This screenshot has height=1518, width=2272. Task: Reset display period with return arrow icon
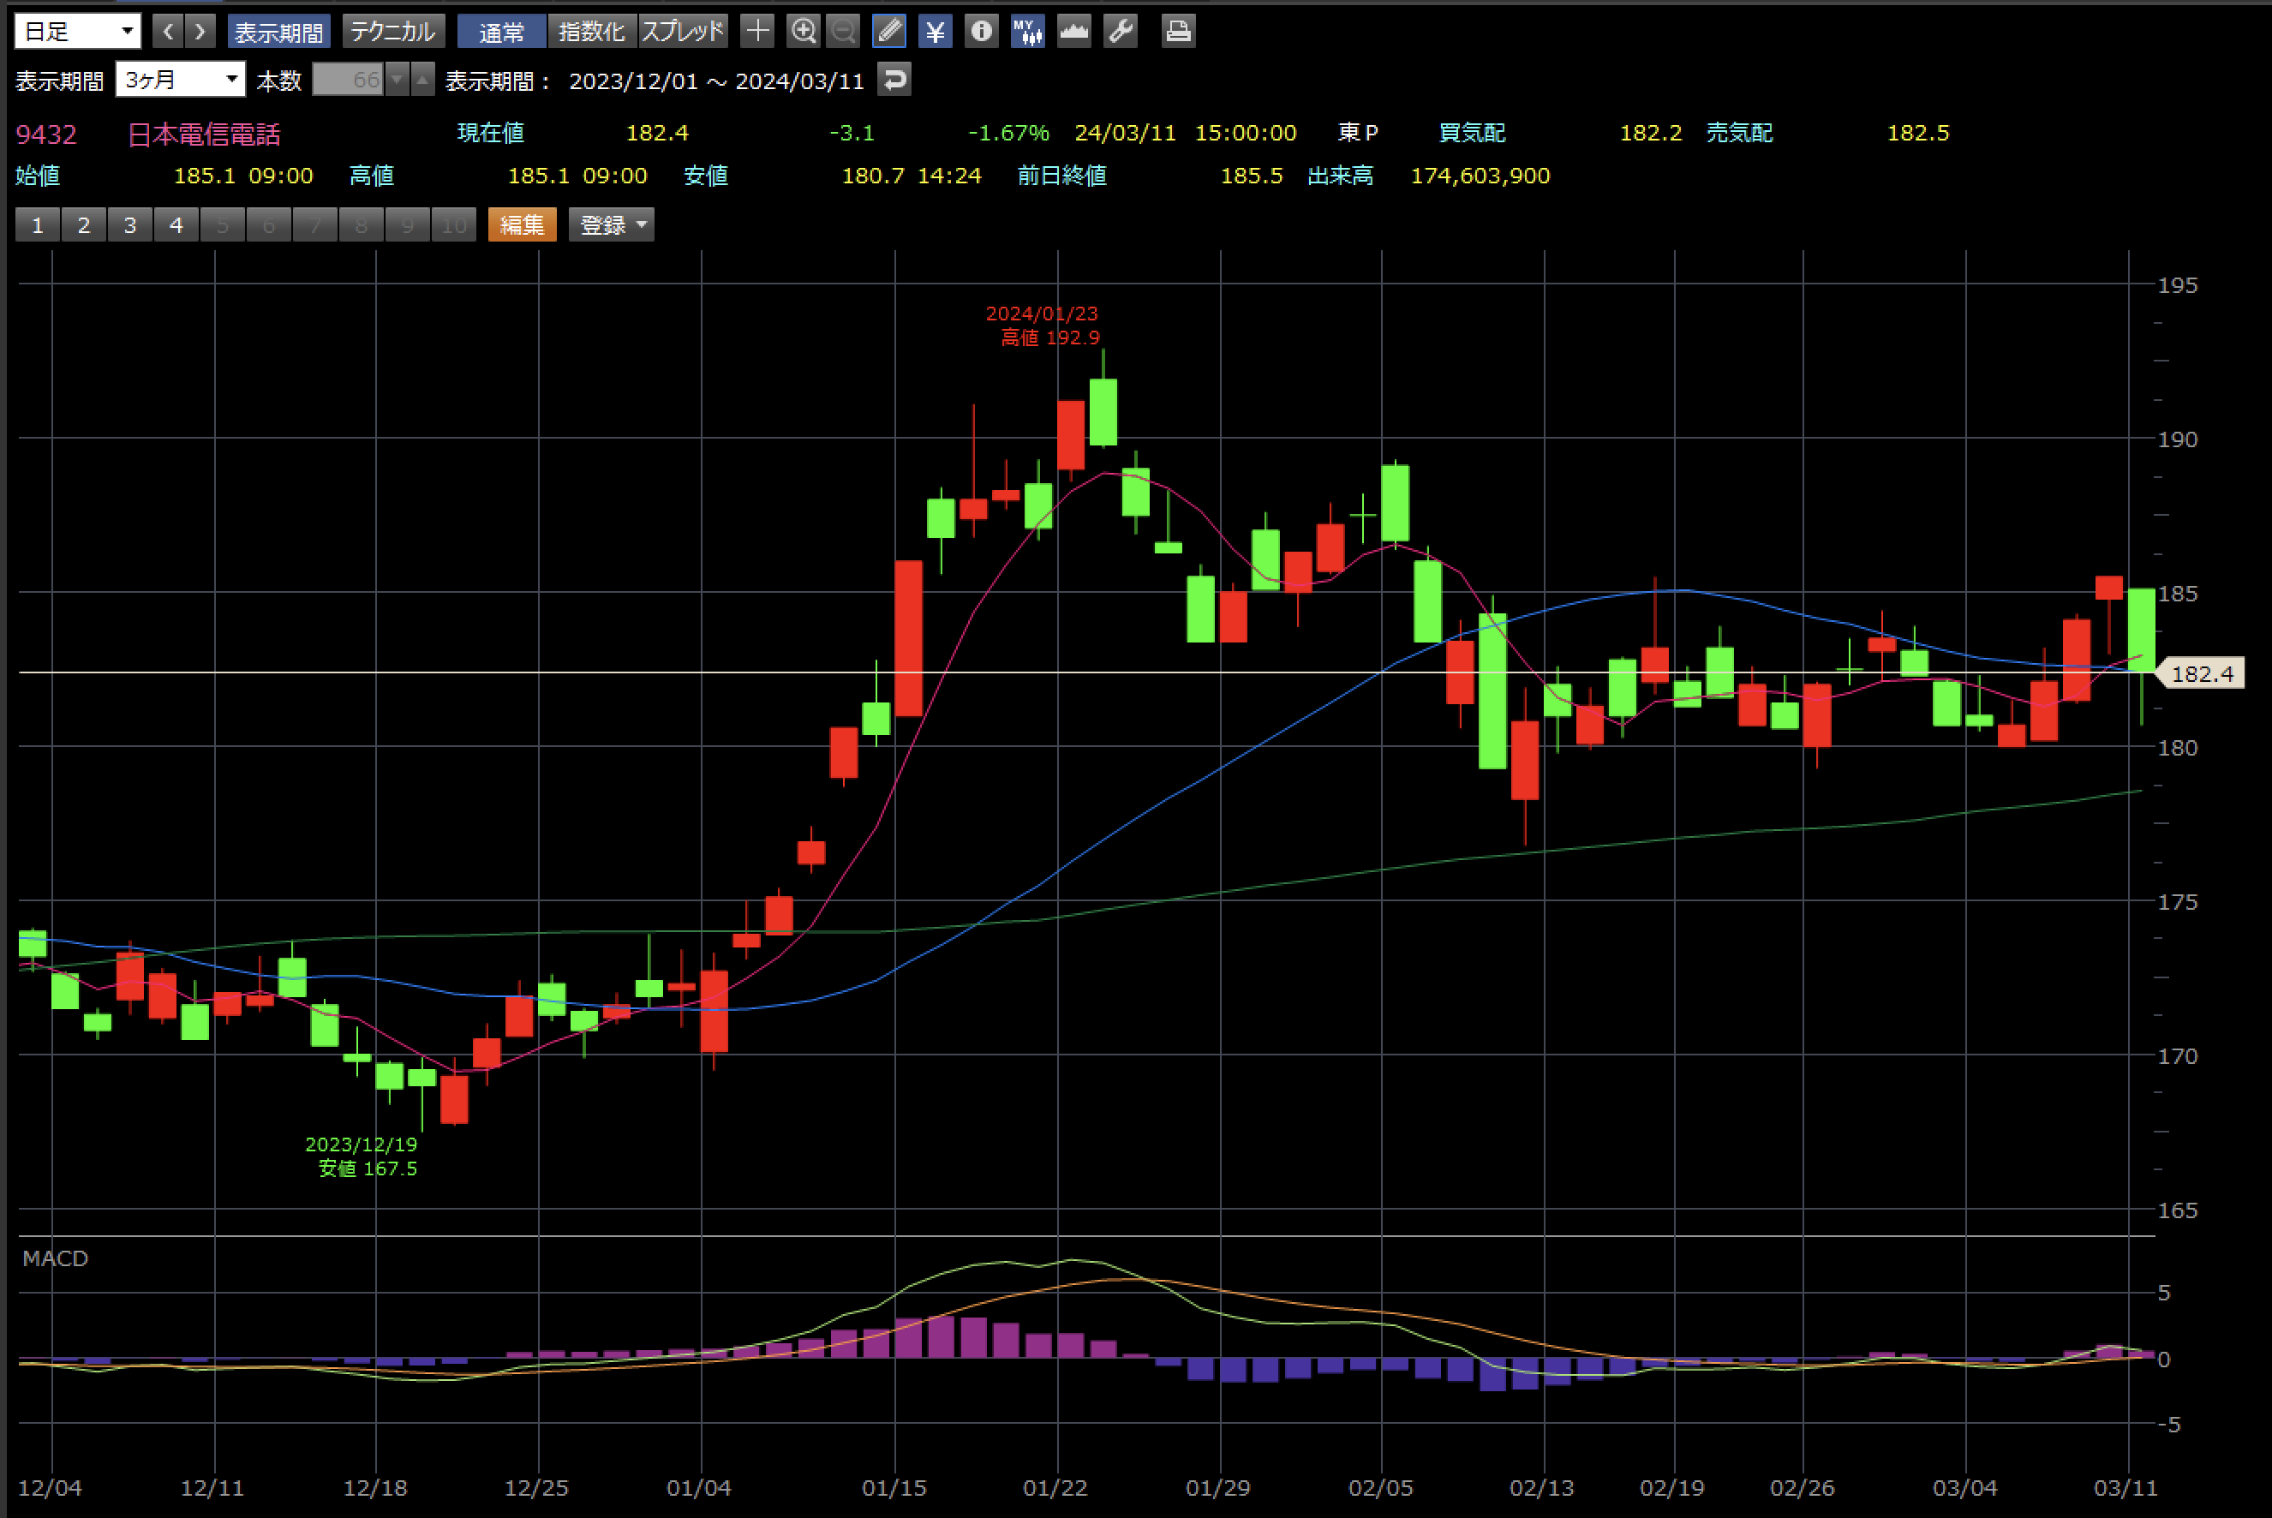coord(894,80)
